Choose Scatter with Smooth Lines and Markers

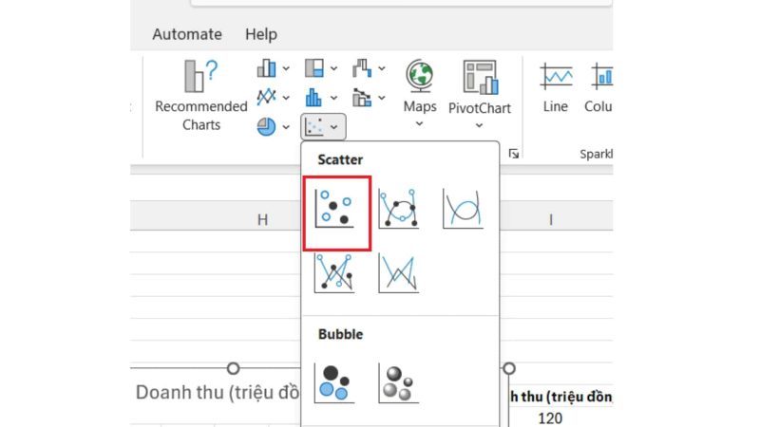(x=398, y=209)
